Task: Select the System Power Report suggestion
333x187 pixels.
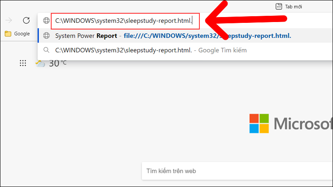Action: (x=185, y=36)
